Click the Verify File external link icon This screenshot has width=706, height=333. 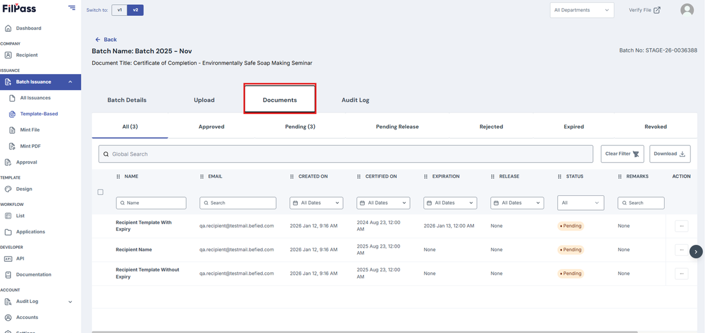(x=657, y=10)
